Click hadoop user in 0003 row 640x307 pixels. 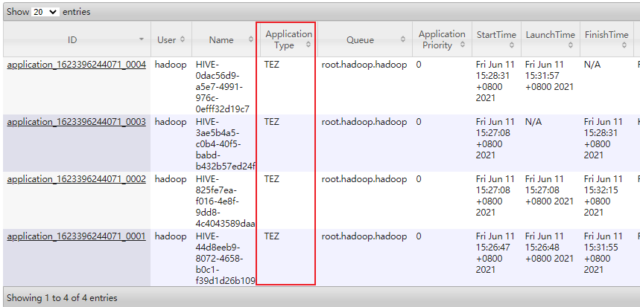tap(171, 122)
